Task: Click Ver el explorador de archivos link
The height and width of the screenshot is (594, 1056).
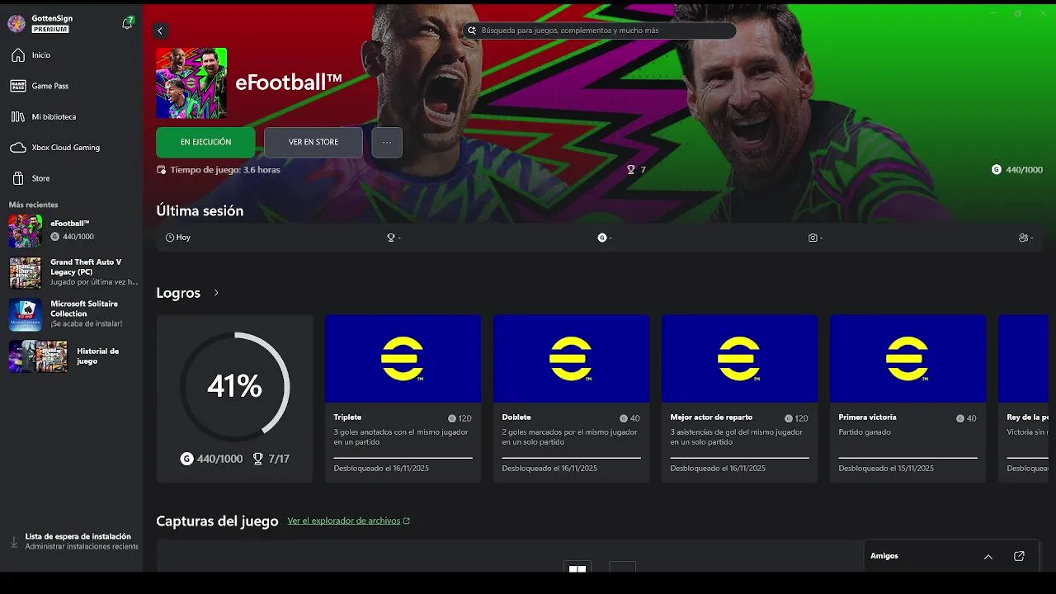Action: 349,521
